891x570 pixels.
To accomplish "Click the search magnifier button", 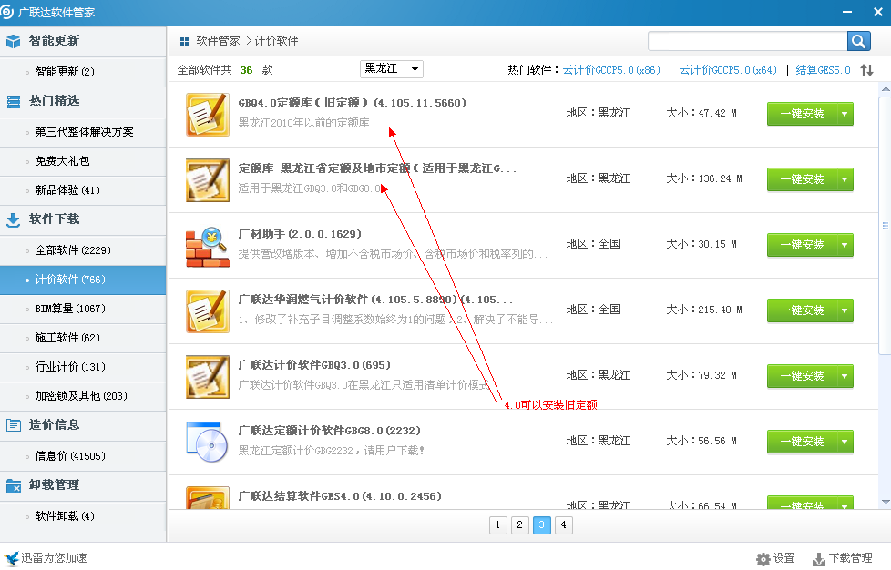I will (858, 41).
